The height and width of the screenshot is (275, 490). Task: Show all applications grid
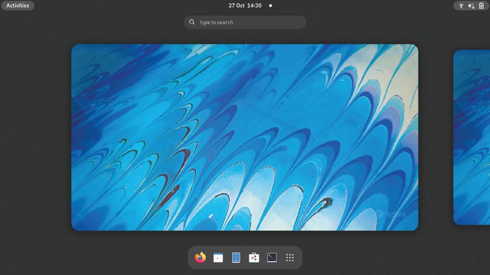(290, 257)
